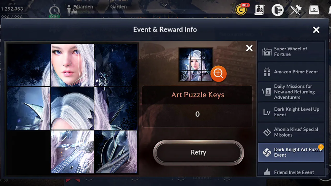
Task: Open Daily Missions for New and Returning Adventurers
Action: [291, 92]
